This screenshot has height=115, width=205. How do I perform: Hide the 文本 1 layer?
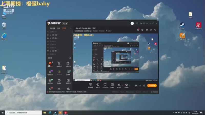tap(48, 35)
